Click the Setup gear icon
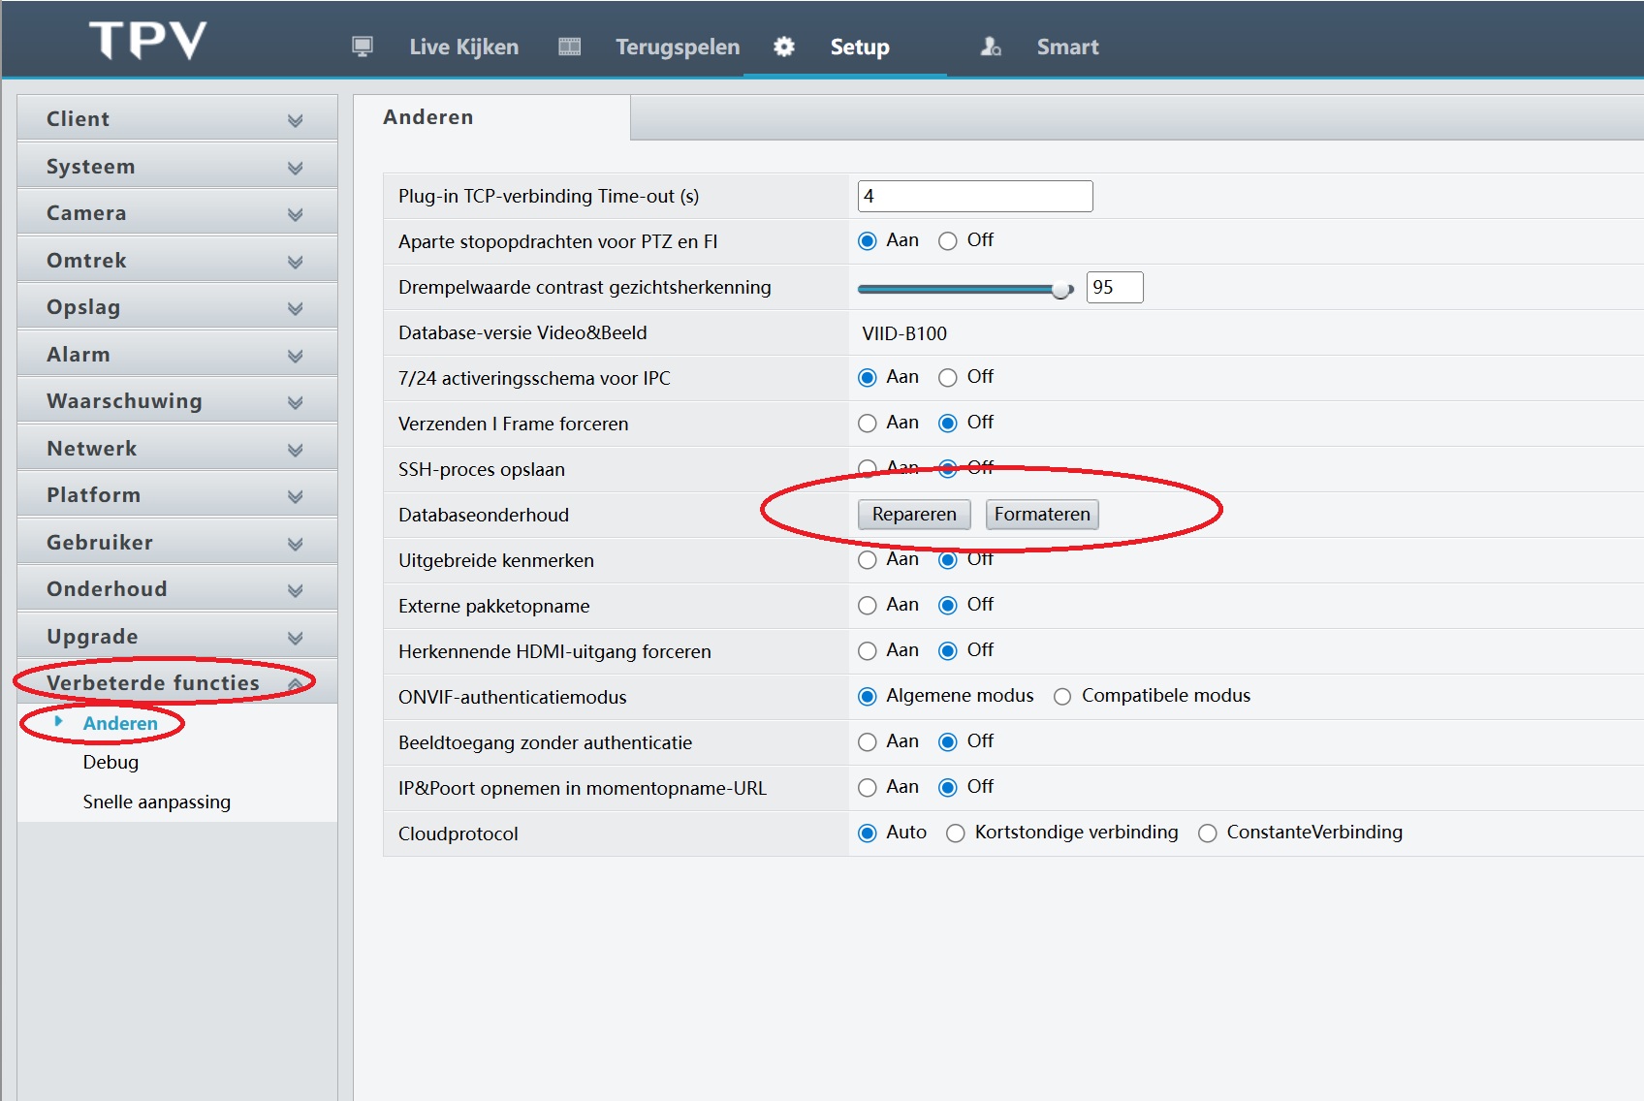1644x1101 pixels. [x=784, y=47]
